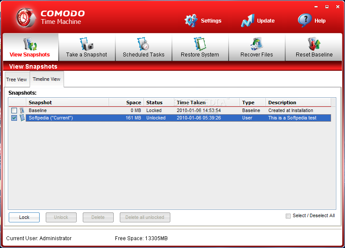The height and width of the screenshot is (248, 345).
Task: Uncheck the Softpedia snapshot checkbox
Action: pos(14,118)
